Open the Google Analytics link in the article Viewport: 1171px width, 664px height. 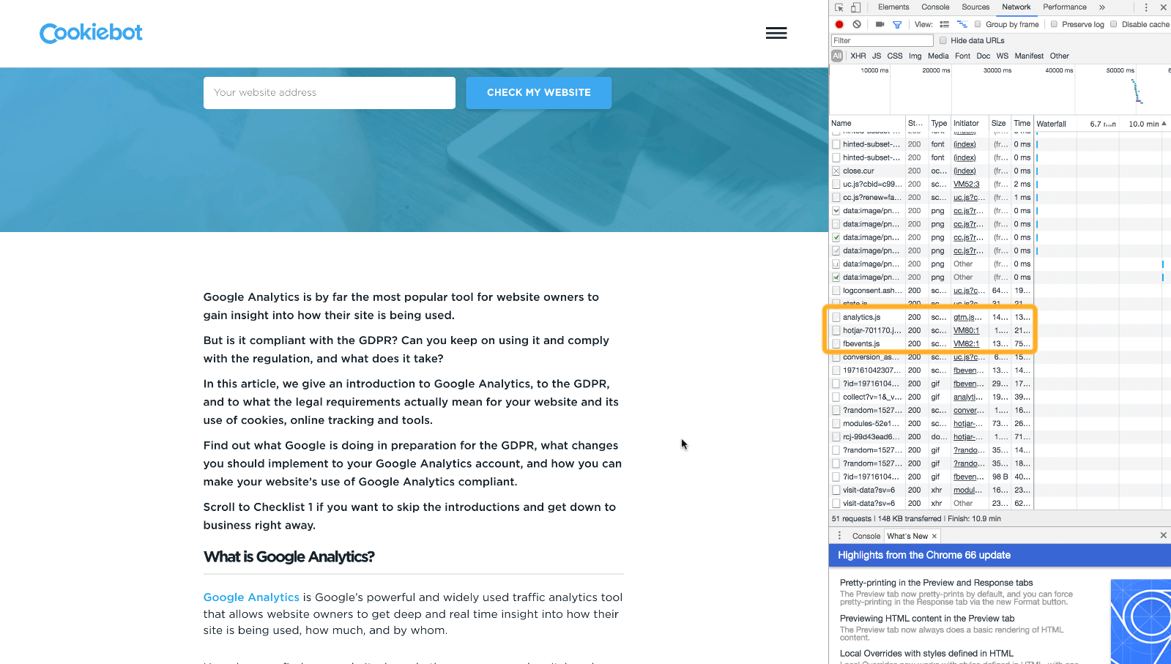pyautogui.click(x=251, y=597)
